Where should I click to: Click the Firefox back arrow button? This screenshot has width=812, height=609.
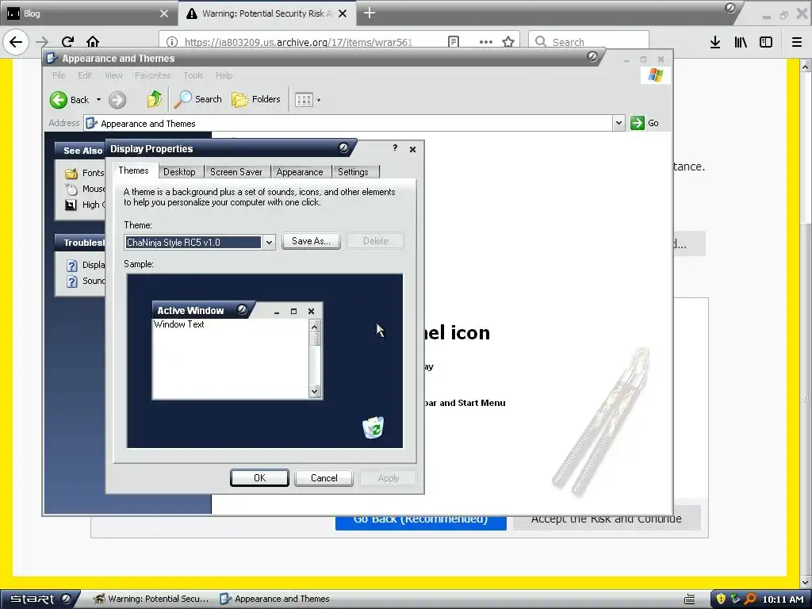point(16,42)
